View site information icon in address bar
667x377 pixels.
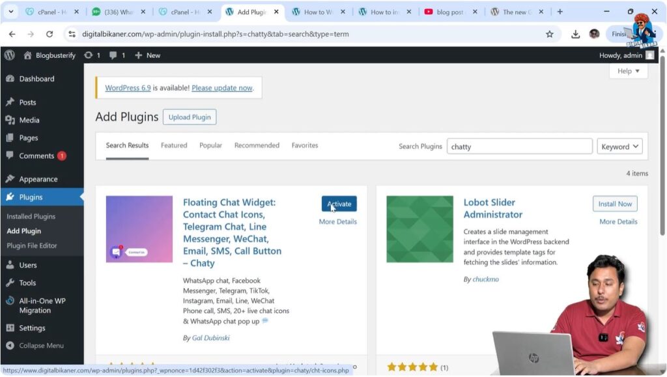pyautogui.click(x=72, y=34)
